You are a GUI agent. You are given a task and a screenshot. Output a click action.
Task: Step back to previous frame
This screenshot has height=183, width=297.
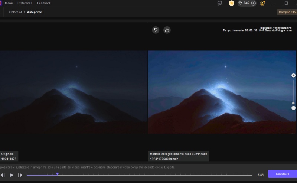click(3, 175)
